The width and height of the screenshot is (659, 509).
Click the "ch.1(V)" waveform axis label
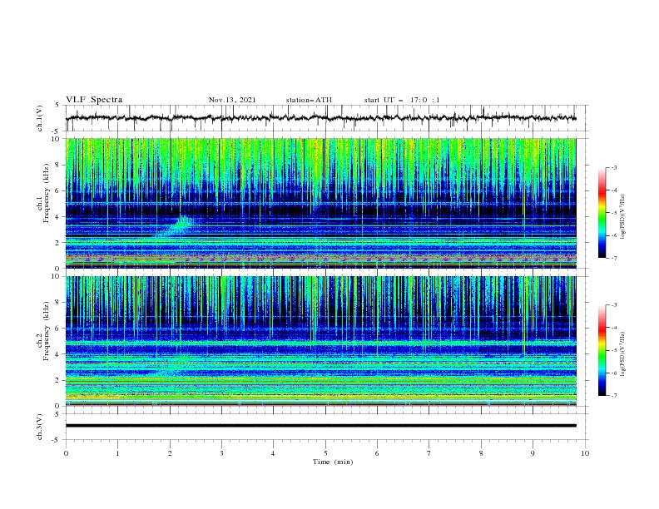pos(40,118)
